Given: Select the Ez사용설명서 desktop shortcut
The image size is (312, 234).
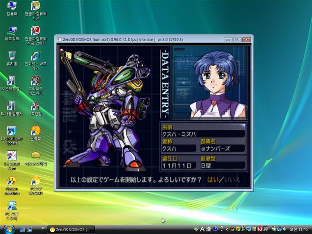Looking at the screenshot, I should pos(12,108).
